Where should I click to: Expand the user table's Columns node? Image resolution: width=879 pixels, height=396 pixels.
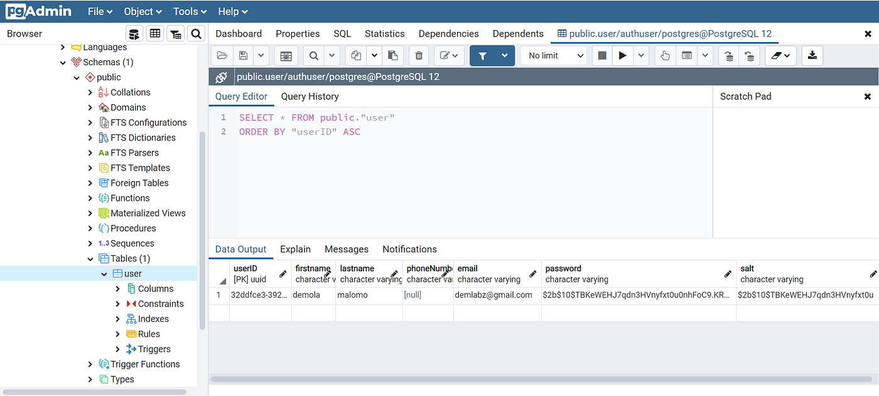point(117,288)
